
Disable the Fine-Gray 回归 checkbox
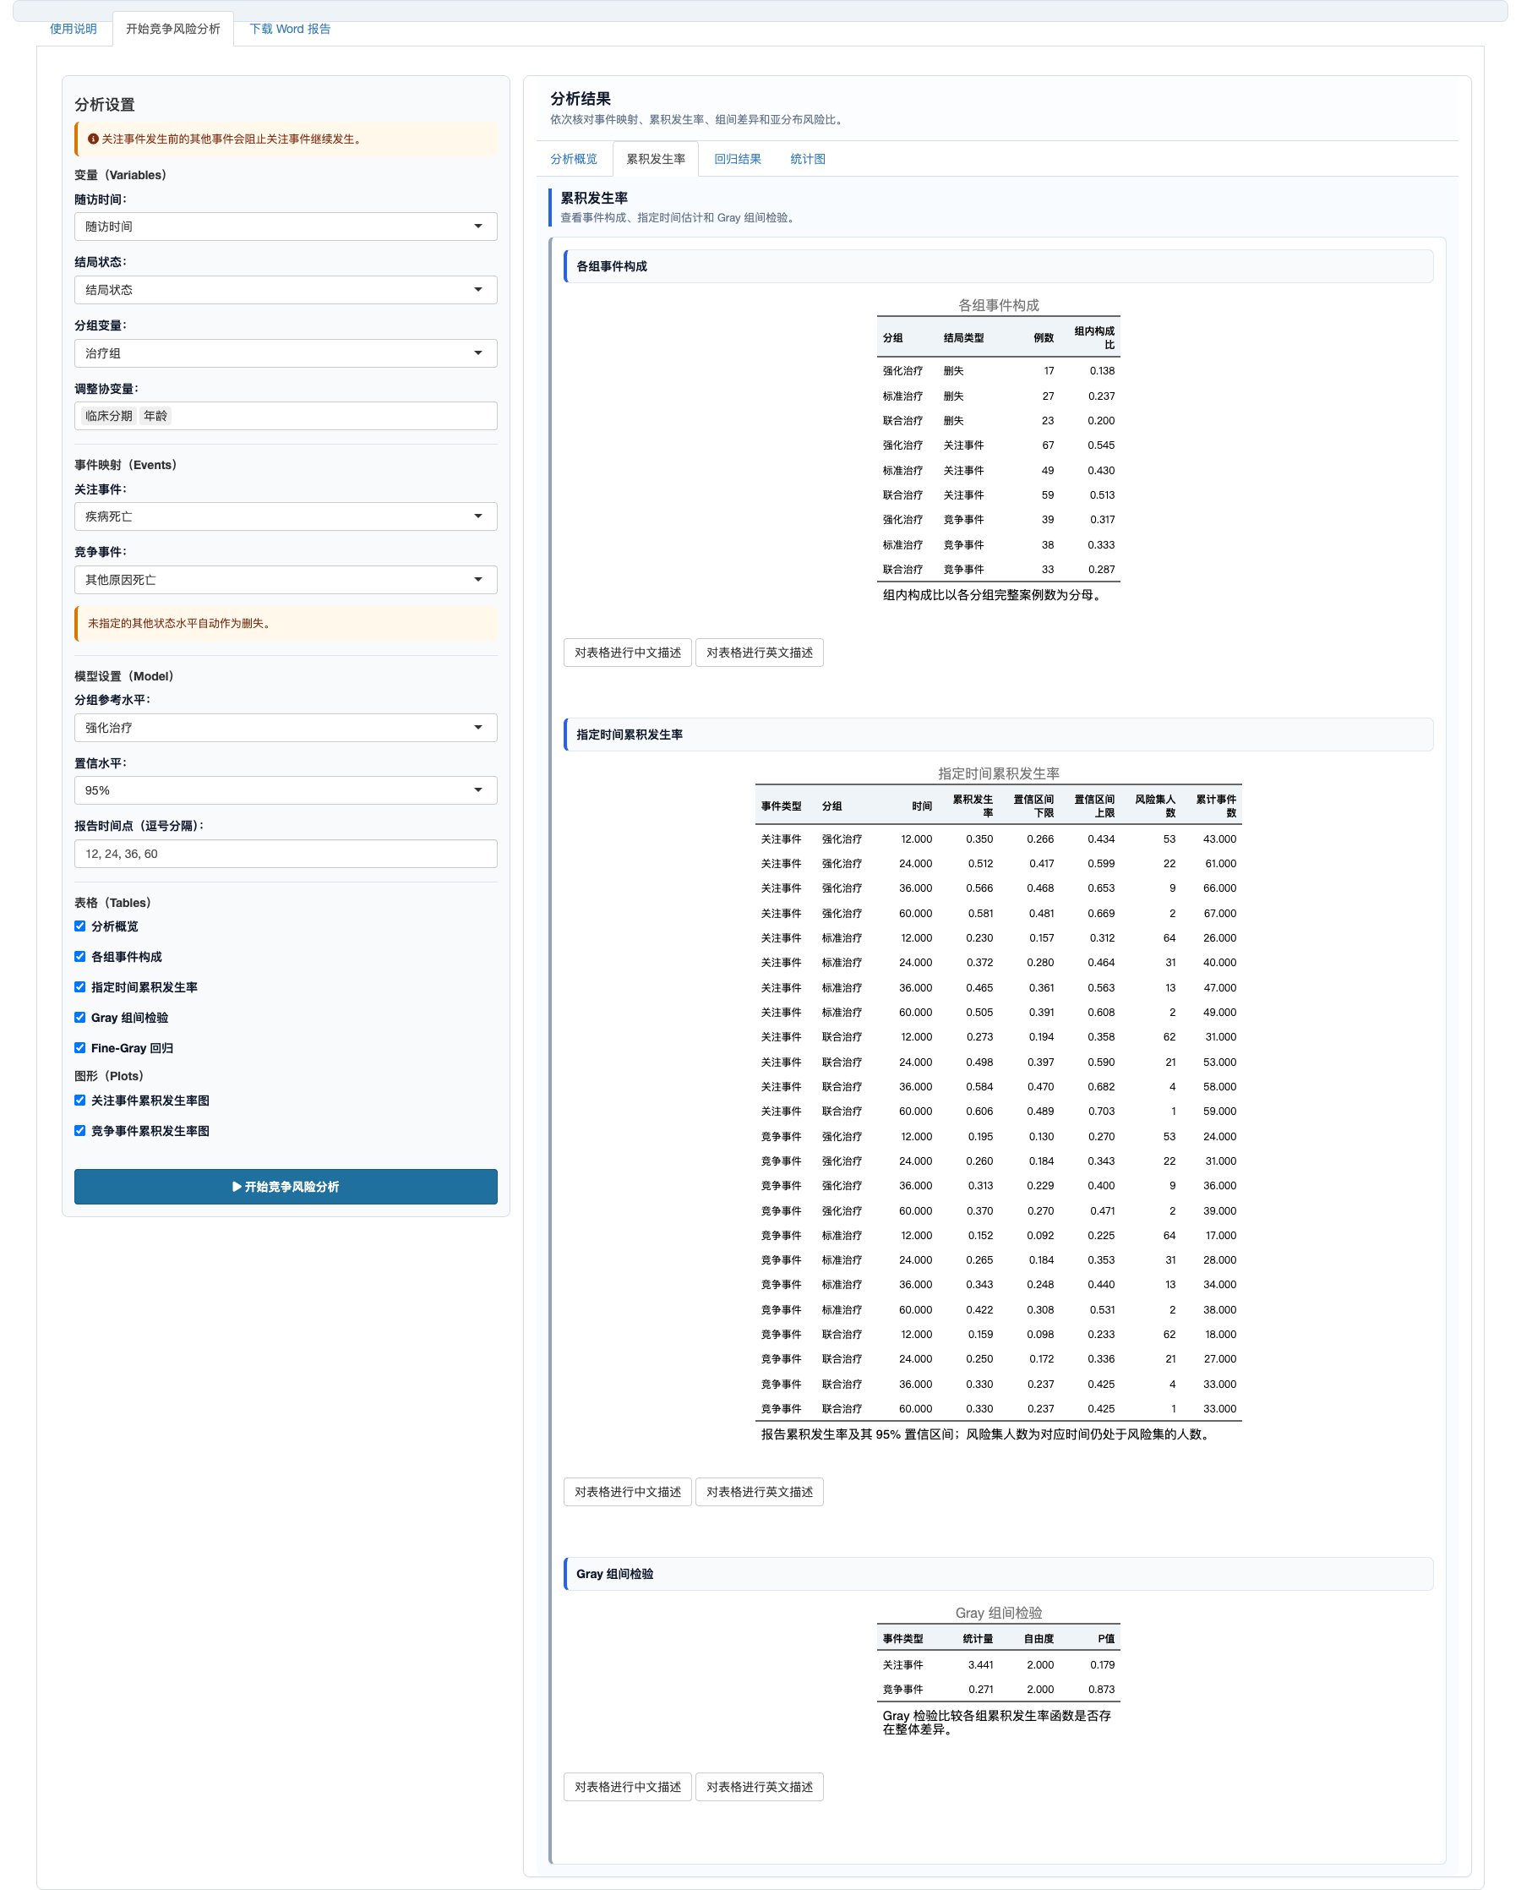[x=79, y=1047]
